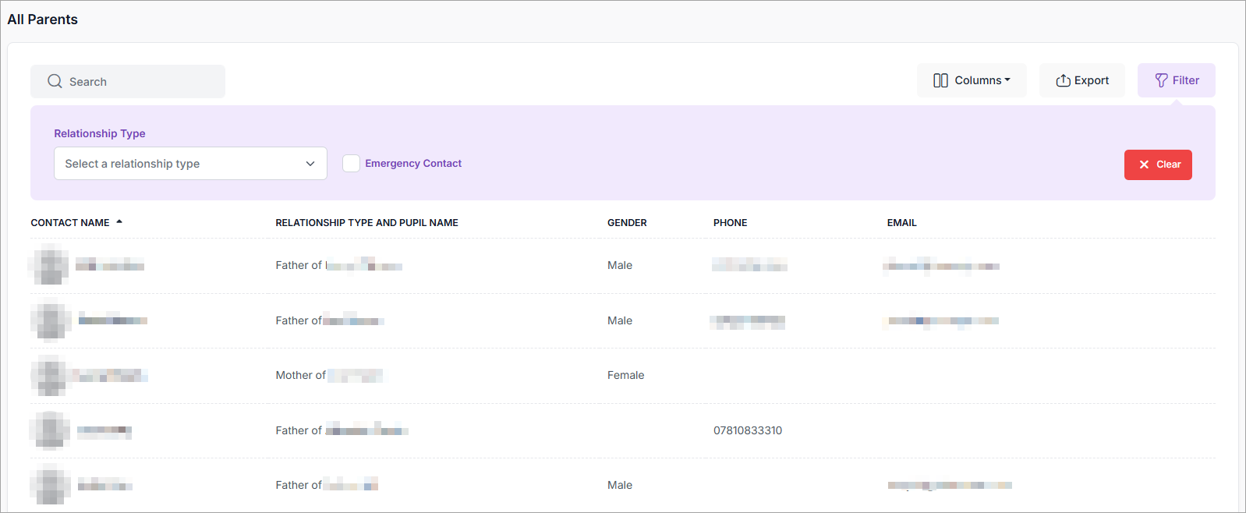This screenshot has width=1246, height=513.
Task: Open the relationship type dropdown
Action: pyautogui.click(x=189, y=164)
